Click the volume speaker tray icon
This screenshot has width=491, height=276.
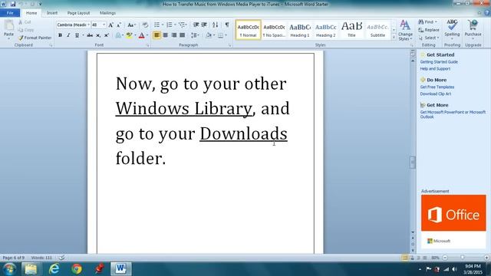tap(454, 269)
